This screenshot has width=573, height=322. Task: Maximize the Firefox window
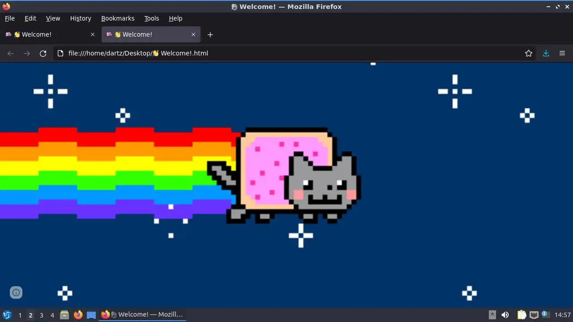pyautogui.click(x=558, y=7)
